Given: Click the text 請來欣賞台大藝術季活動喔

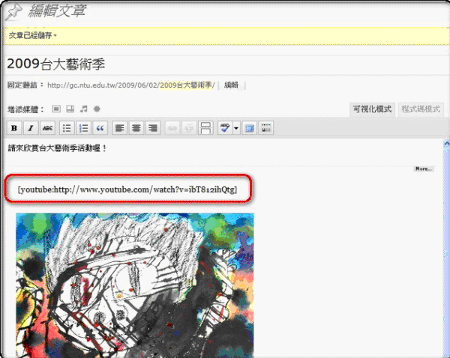Looking at the screenshot, I should [x=57, y=148].
